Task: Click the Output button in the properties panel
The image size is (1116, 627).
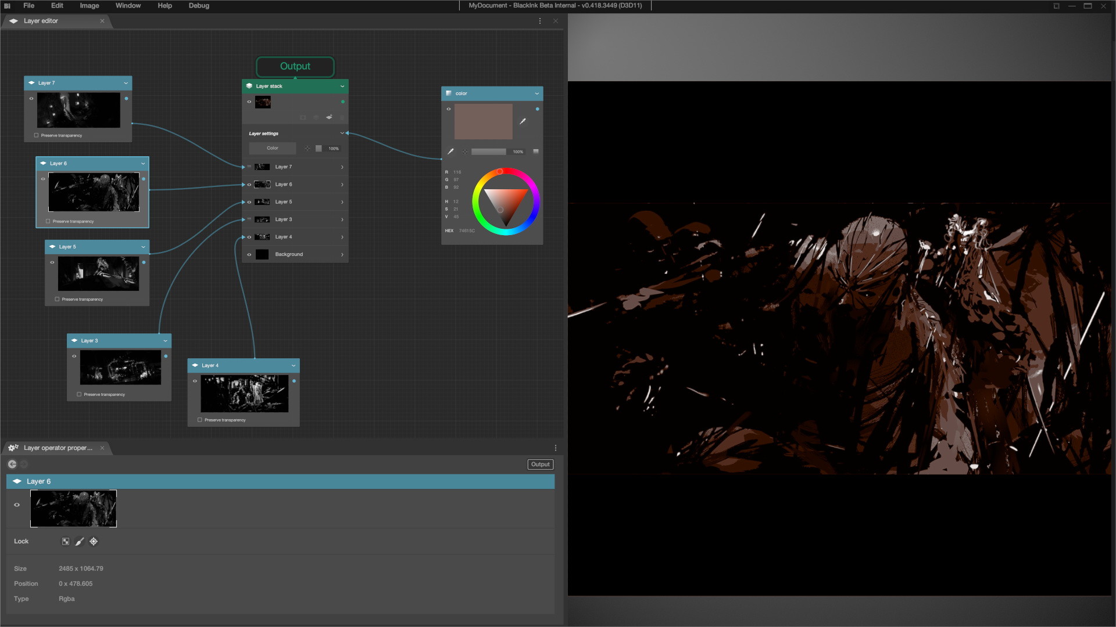Action: (x=540, y=464)
